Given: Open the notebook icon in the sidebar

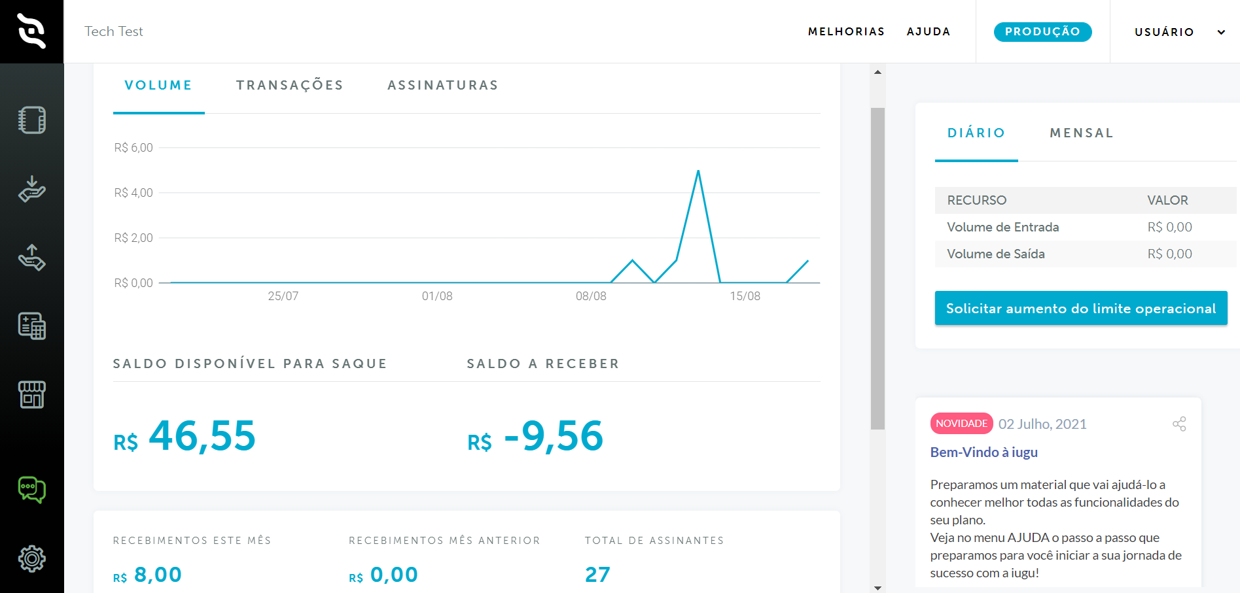Looking at the screenshot, I should pos(31,120).
